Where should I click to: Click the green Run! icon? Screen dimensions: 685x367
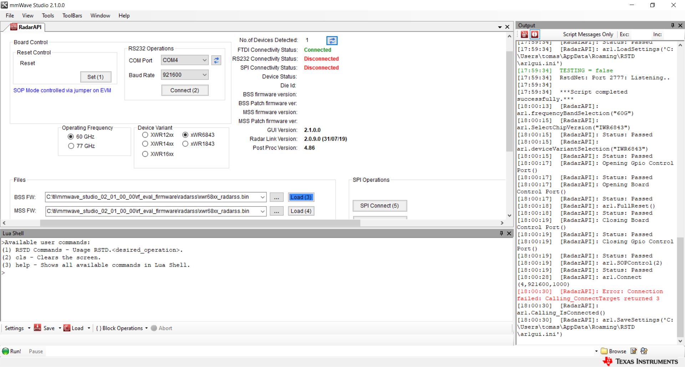pyautogui.click(x=5, y=351)
